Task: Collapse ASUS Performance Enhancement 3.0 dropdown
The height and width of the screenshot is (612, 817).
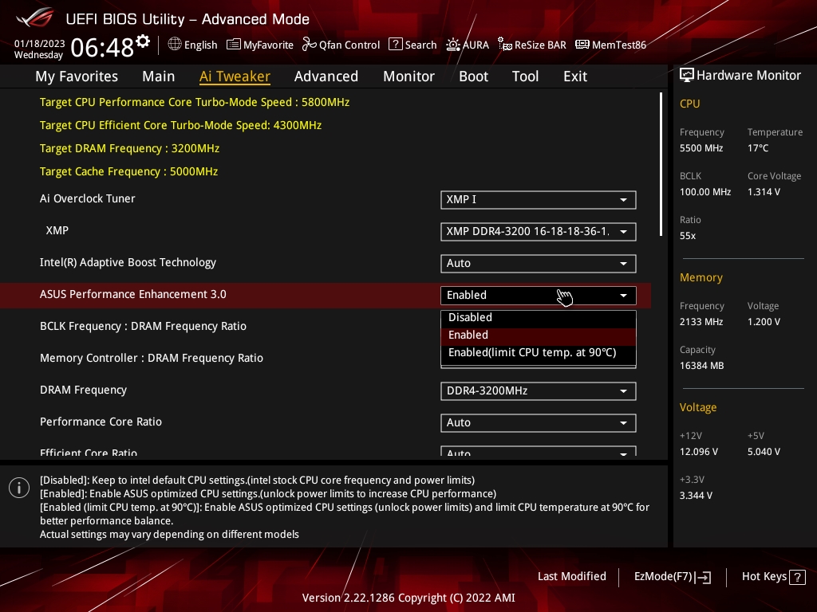Action: (x=539, y=295)
